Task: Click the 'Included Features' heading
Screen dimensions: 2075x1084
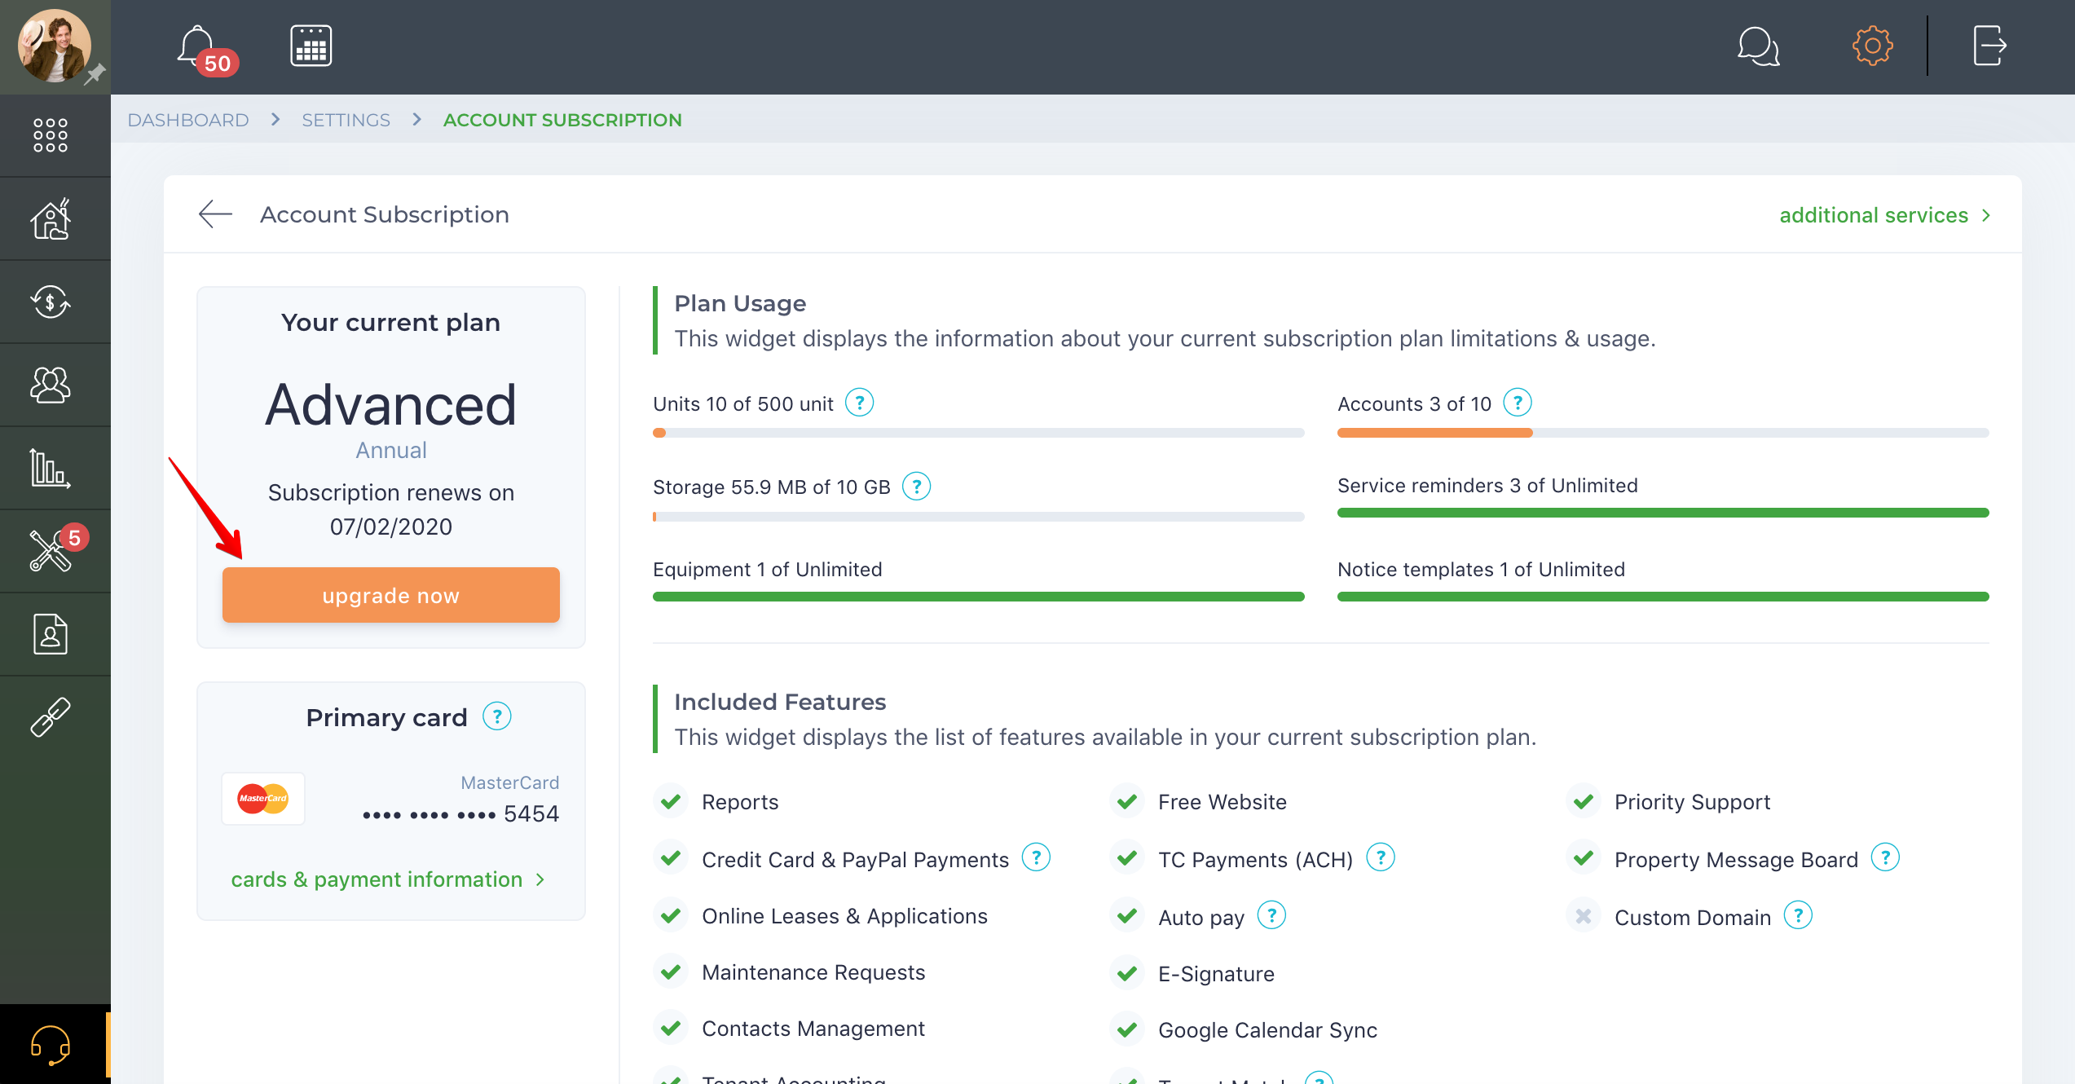Action: pos(780,702)
